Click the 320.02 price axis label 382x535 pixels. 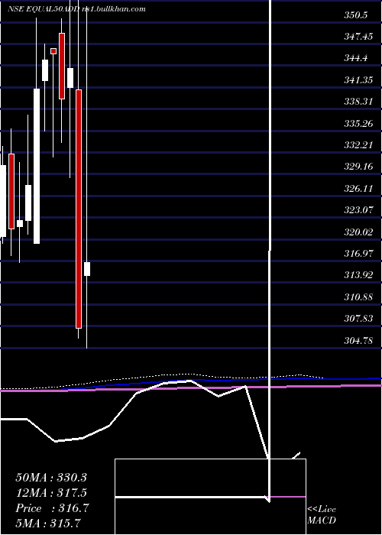click(x=358, y=232)
